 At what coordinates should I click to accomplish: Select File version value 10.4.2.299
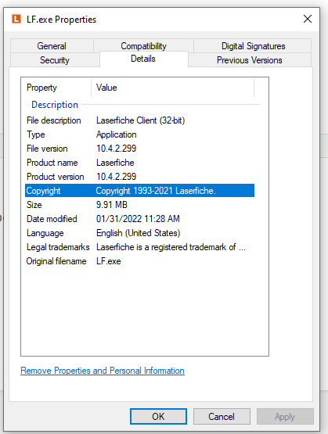click(x=116, y=149)
